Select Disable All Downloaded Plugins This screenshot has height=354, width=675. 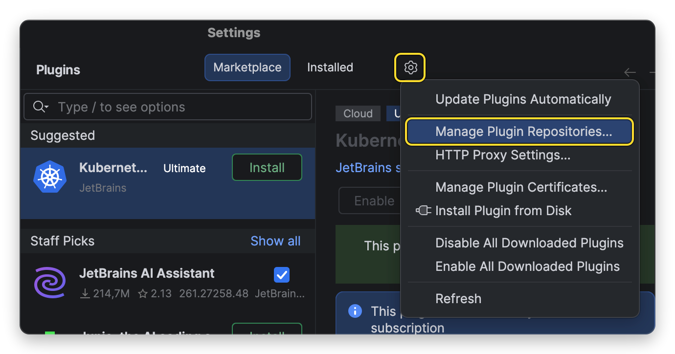pyautogui.click(x=520, y=243)
